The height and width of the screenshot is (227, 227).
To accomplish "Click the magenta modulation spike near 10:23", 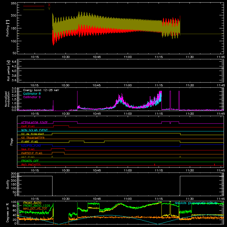I will tap(53, 105).
